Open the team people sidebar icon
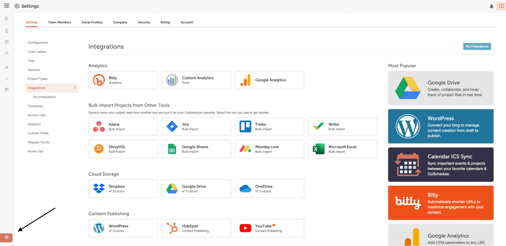The height and width of the screenshot is (246, 506). (7, 53)
